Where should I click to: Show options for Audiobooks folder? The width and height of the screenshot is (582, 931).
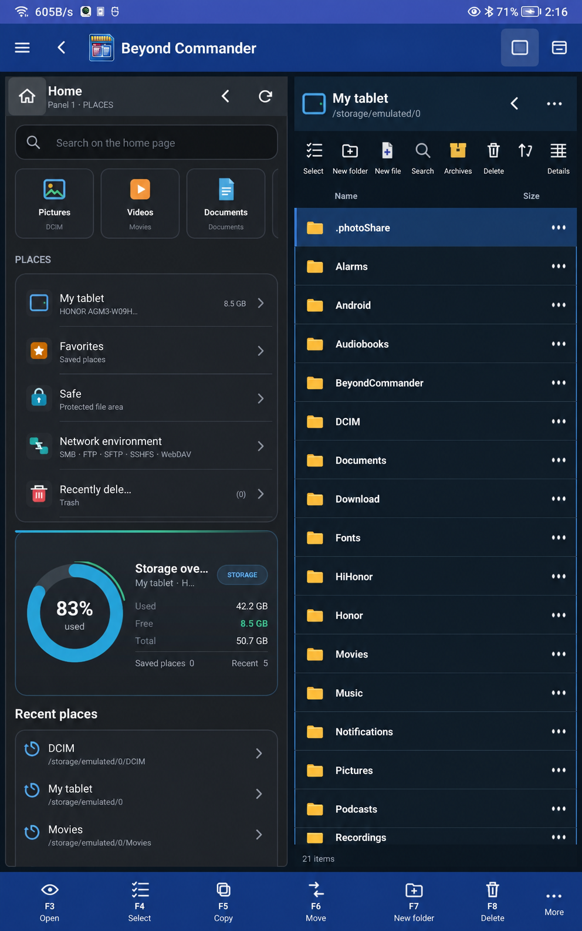click(x=559, y=344)
